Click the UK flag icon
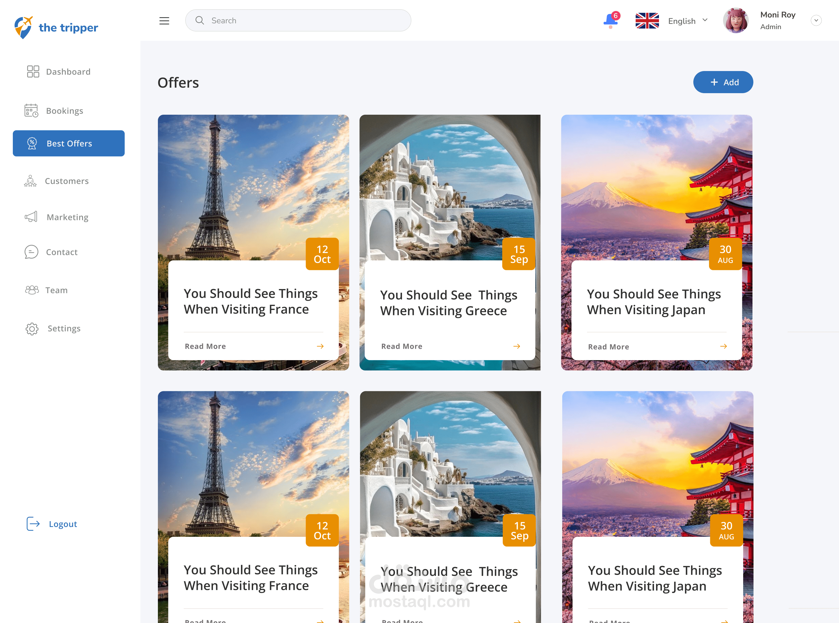The width and height of the screenshot is (839, 623). coord(647,21)
